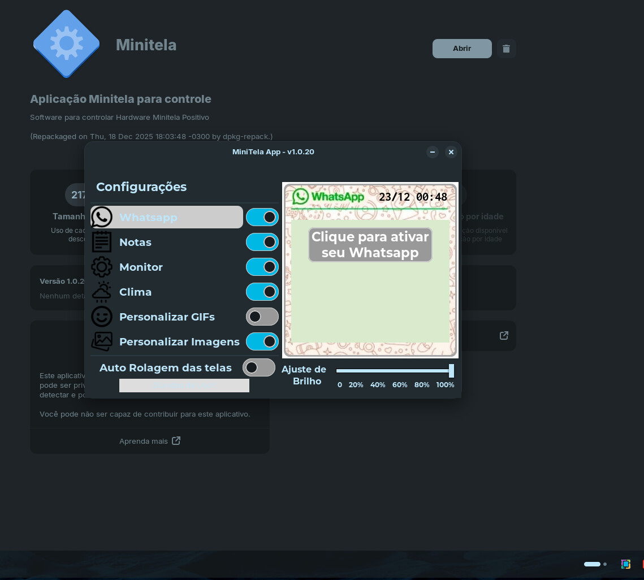Select the Monitor label in the settings list
Screen dimensions: 644x580
tap(141, 267)
